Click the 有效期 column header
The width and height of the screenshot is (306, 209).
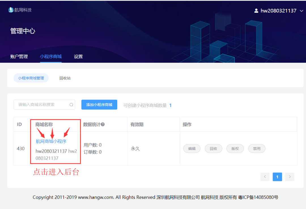(137, 124)
